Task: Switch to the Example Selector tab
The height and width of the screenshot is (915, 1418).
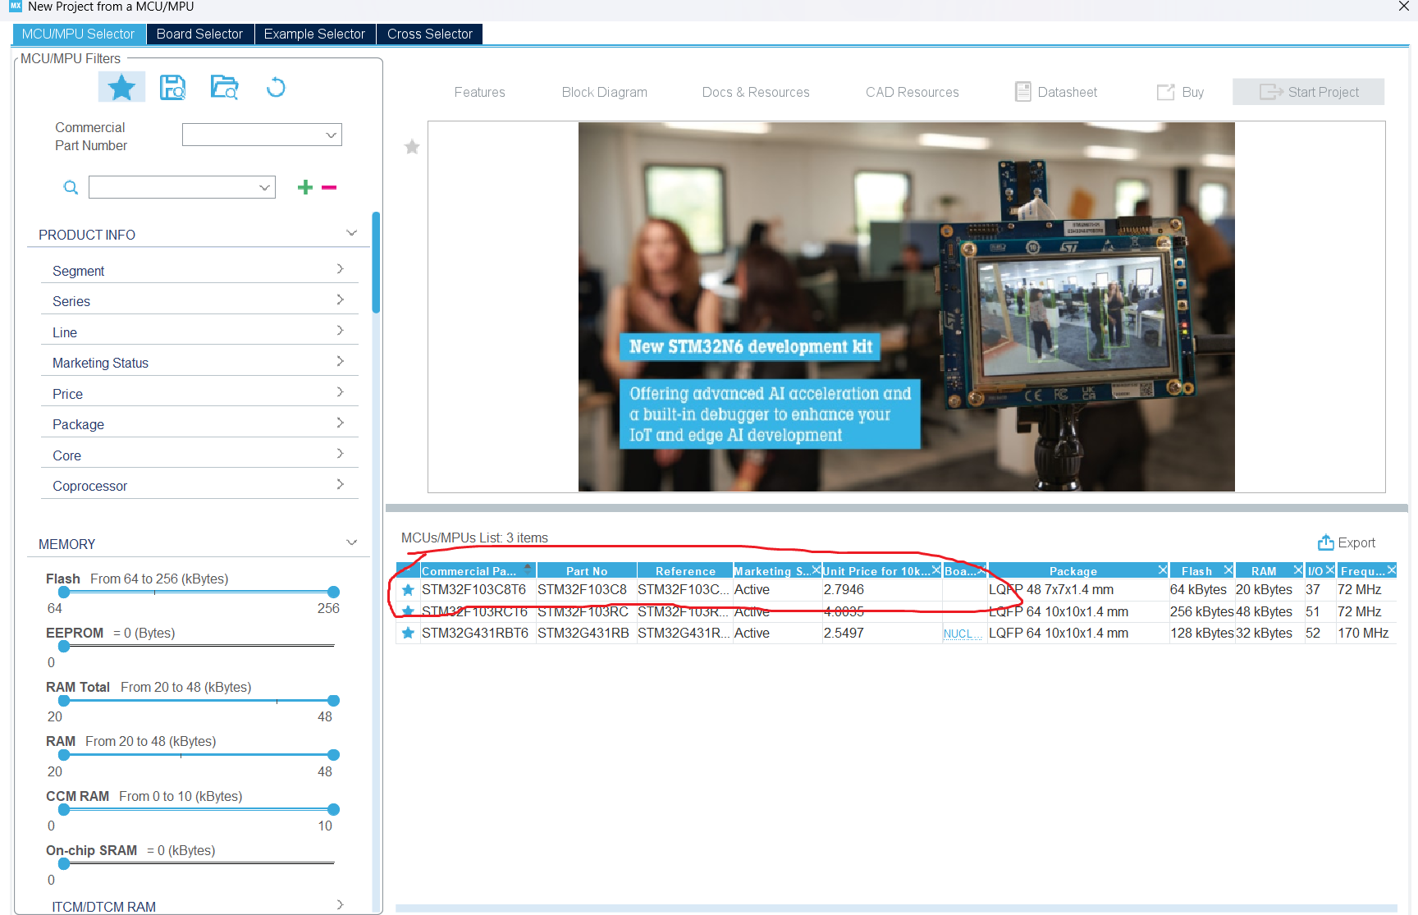Action: tap(314, 34)
